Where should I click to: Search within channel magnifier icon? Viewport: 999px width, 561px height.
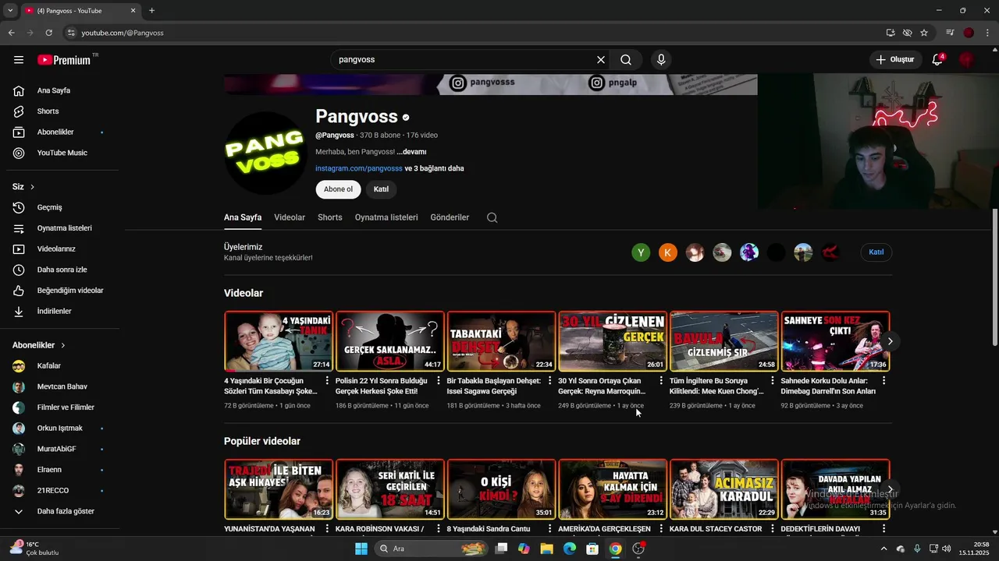[x=492, y=218]
